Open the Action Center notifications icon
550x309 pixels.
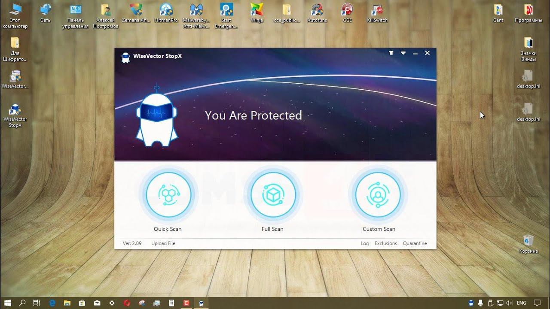pyautogui.click(x=537, y=303)
